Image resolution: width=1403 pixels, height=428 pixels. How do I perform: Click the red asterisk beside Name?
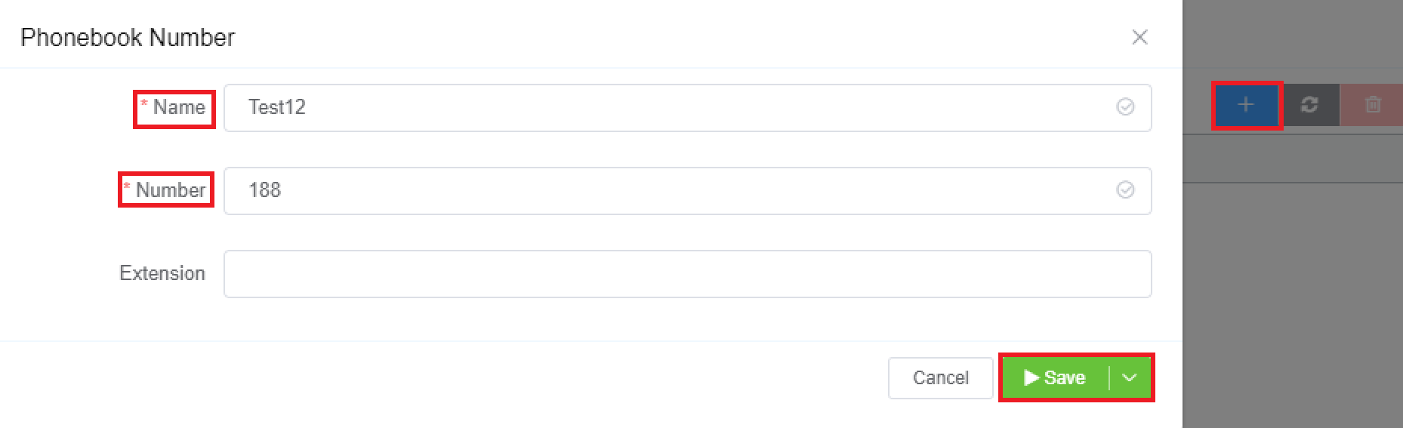144,103
